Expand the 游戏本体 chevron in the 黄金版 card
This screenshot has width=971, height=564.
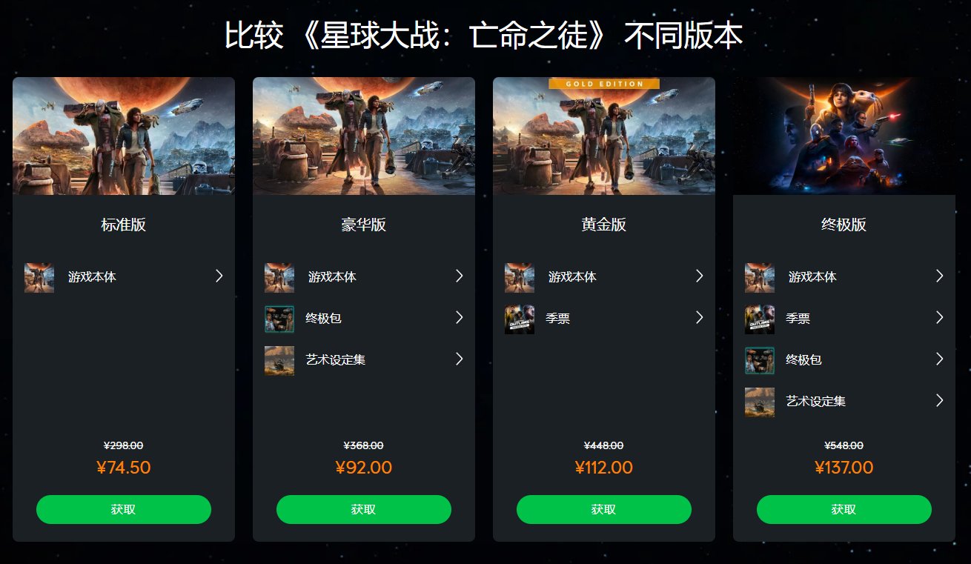699,276
